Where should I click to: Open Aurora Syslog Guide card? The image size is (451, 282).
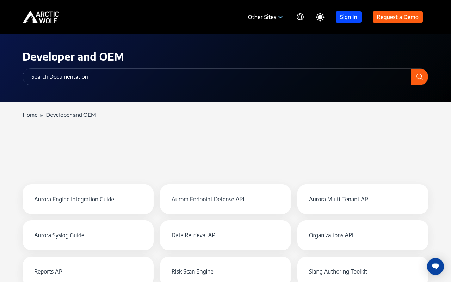[88, 235]
